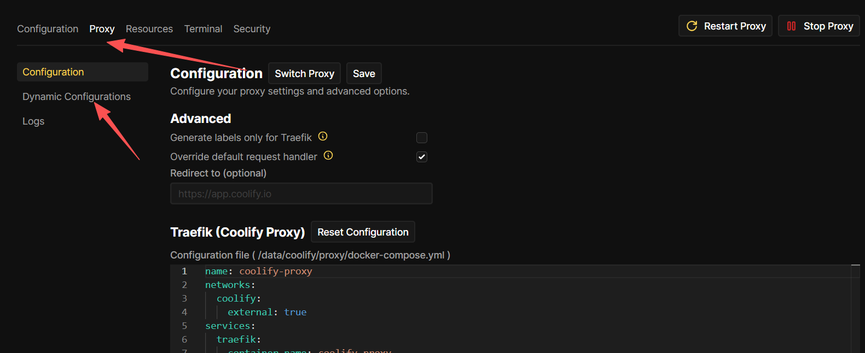Enable Generate labels only for Traefik checkbox

(x=421, y=138)
